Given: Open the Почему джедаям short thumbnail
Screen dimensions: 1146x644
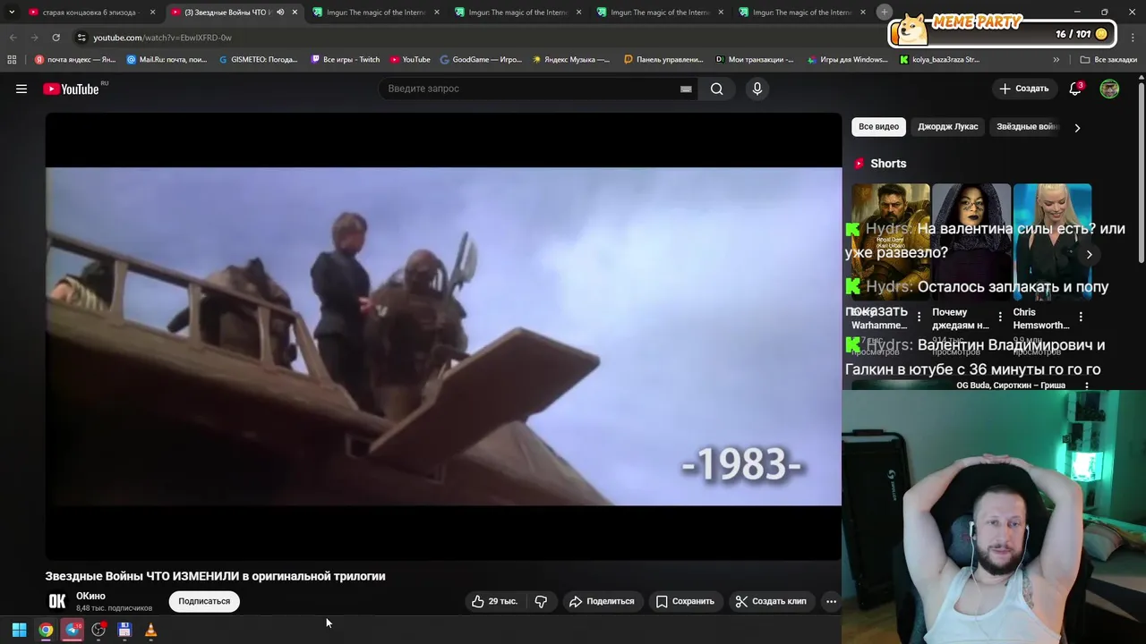Looking at the screenshot, I should 971,241.
